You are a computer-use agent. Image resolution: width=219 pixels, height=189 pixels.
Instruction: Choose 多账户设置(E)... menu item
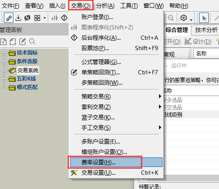(116, 141)
